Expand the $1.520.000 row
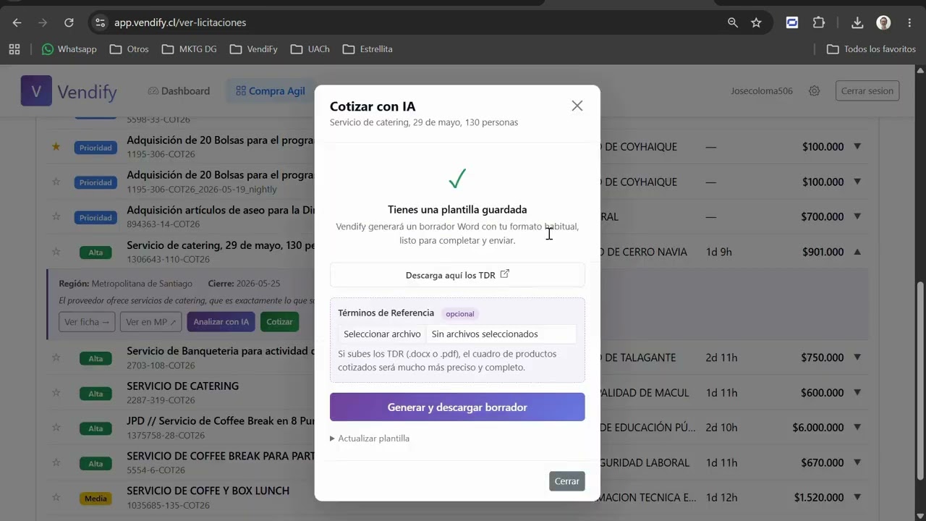926x521 pixels. click(857, 497)
